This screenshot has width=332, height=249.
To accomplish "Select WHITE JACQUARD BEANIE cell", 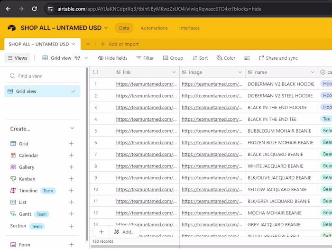I will (281, 166).
